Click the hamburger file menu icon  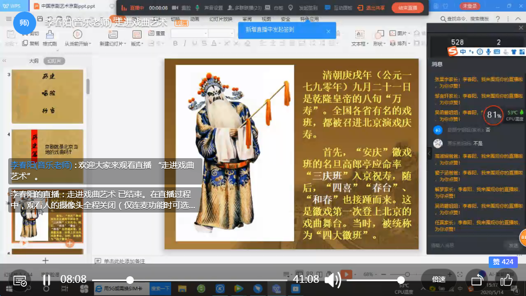pyautogui.click(x=8, y=19)
